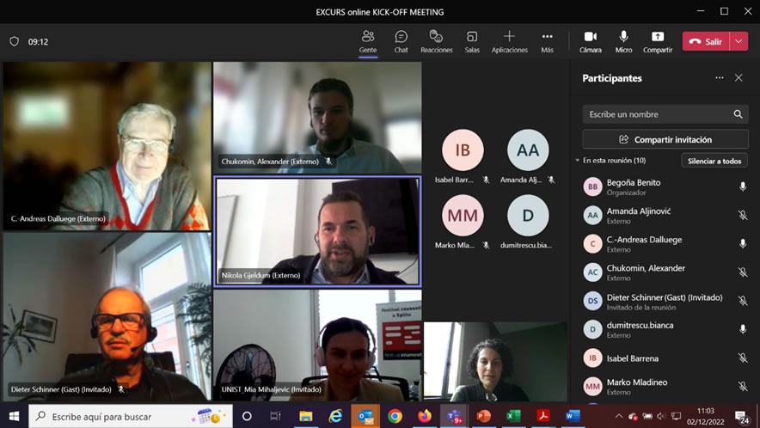Click the Escribe un nombre search field
Image resolution: width=760 pixels, height=428 pixels.
(665, 114)
